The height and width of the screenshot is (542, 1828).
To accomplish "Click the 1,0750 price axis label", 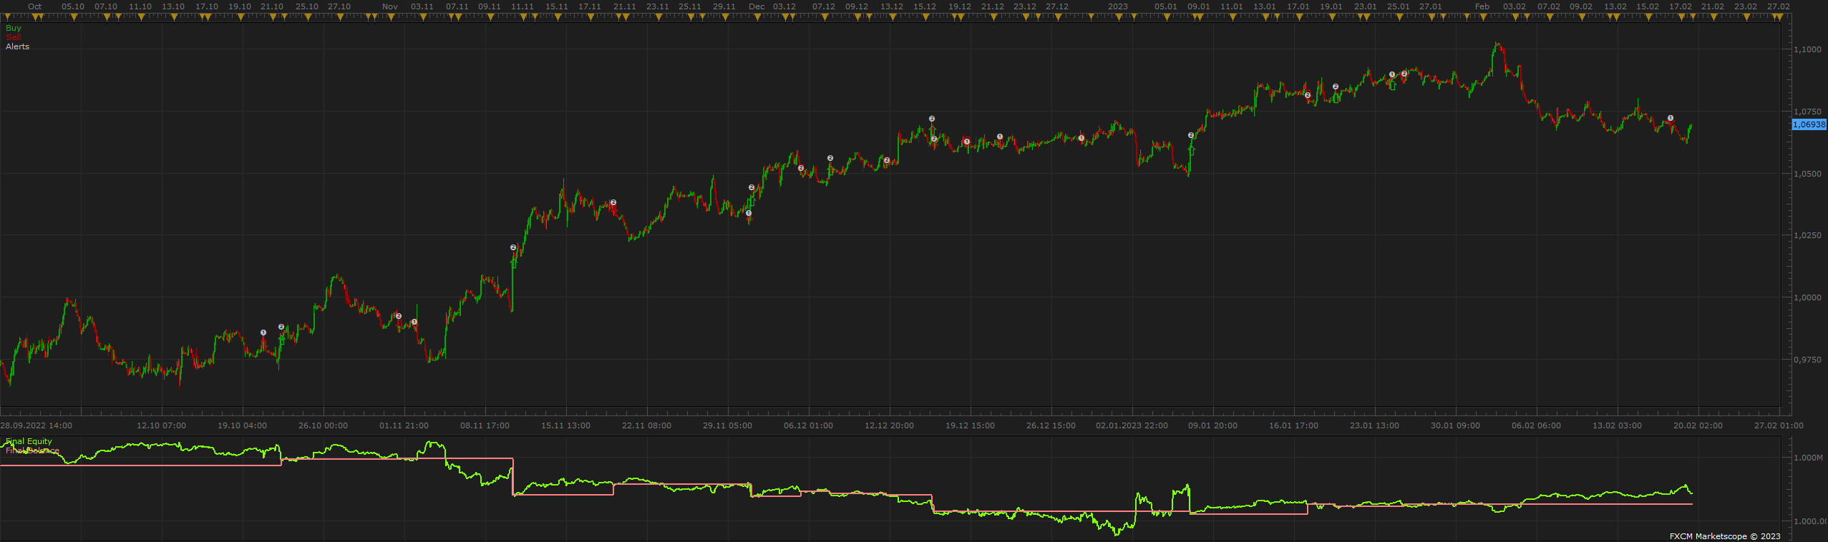I will [1808, 112].
